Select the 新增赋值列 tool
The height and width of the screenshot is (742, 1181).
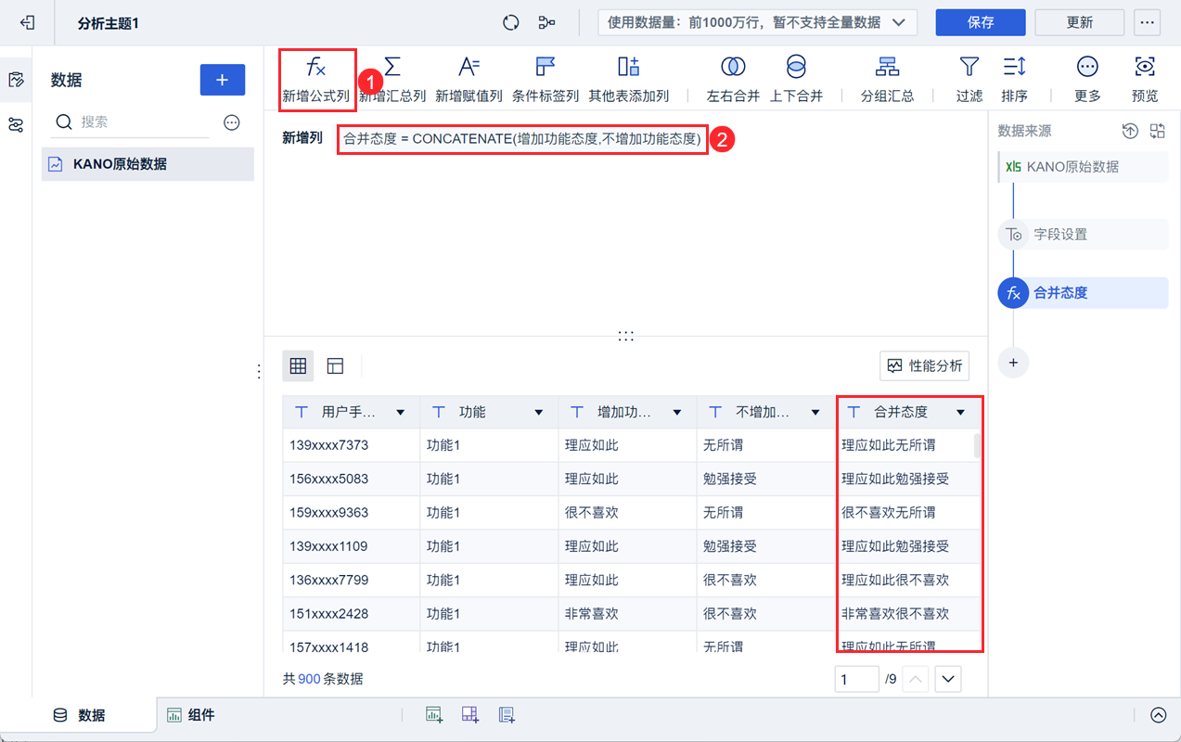(469, 79)
